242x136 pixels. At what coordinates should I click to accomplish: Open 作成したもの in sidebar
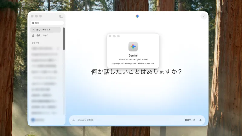click(46, 35)
